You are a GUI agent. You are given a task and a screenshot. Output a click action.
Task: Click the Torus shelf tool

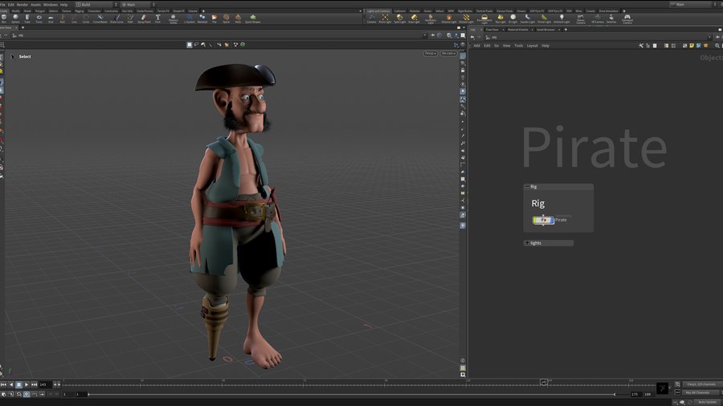click(x=39, y=18)
